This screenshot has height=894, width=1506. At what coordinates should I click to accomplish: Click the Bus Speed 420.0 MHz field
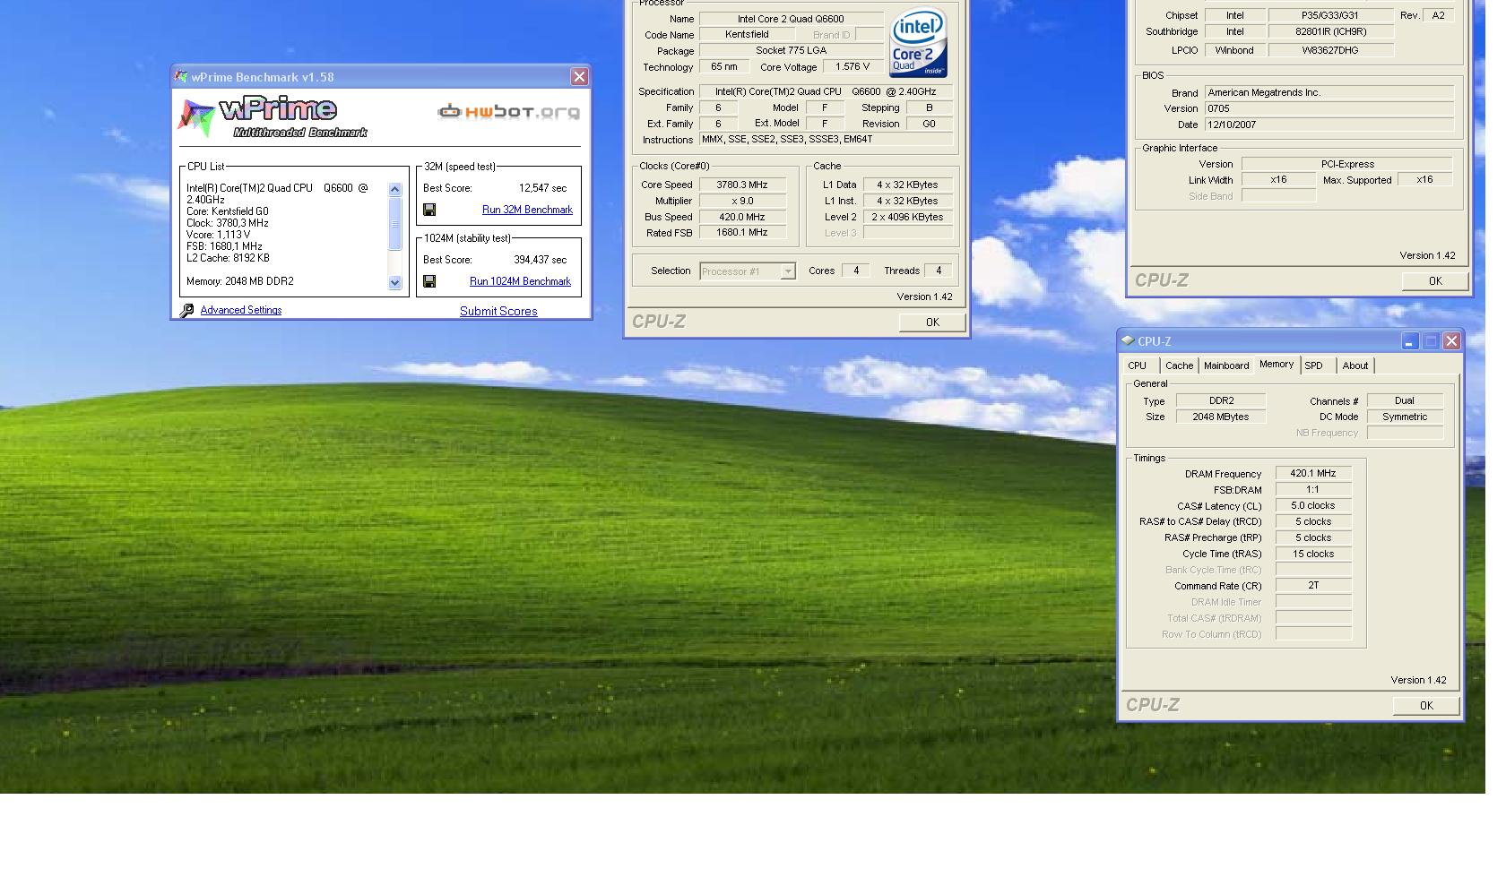coord(742,217)
